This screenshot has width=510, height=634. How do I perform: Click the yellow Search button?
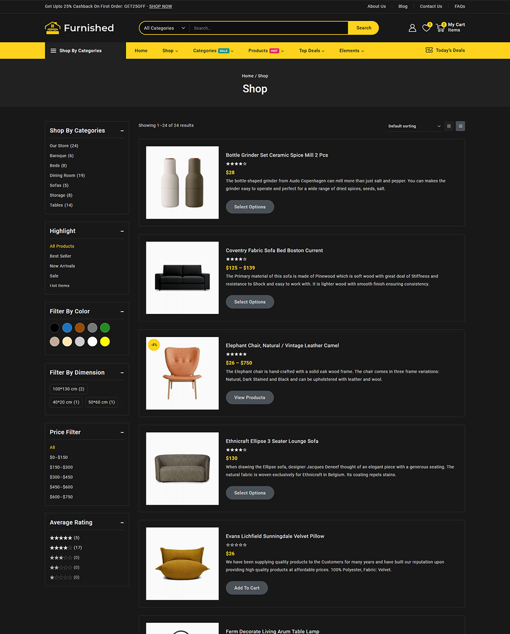tap(364, 28)
